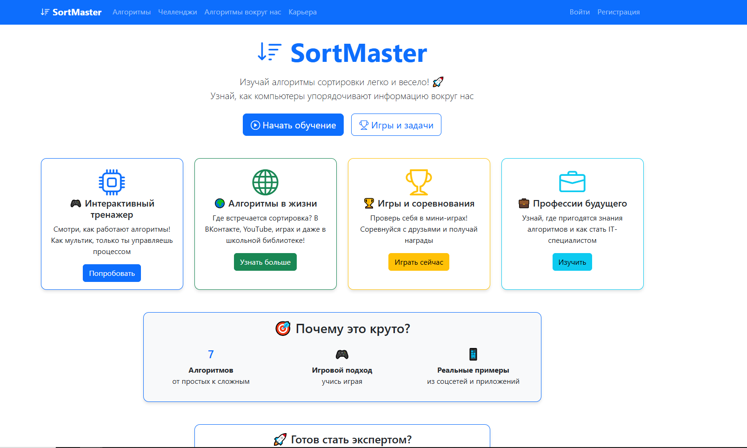Screen dimensions: 747x448
Task: Click the green globe icon
Action: pyautogui.click(x=266, y=182)
